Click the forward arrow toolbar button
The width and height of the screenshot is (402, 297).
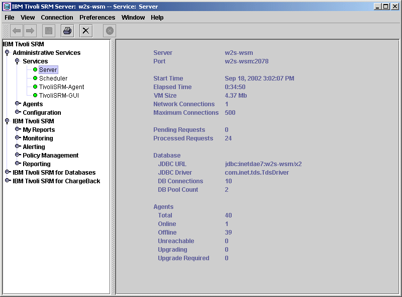point(30,31)
